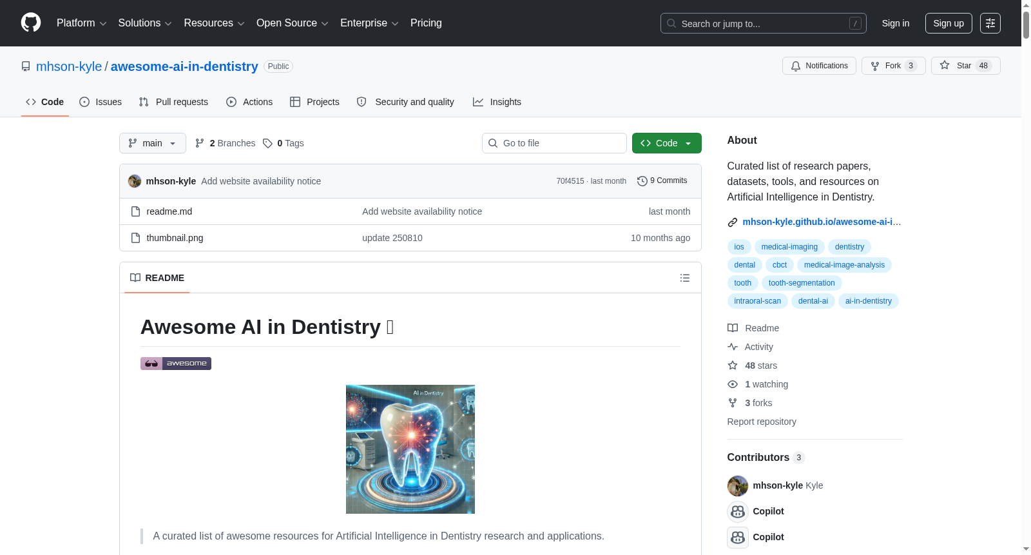This screenshot has height=555, width=1031.
Task: Click mhson-kyle contributor avatar
Action: click(738, 485)
